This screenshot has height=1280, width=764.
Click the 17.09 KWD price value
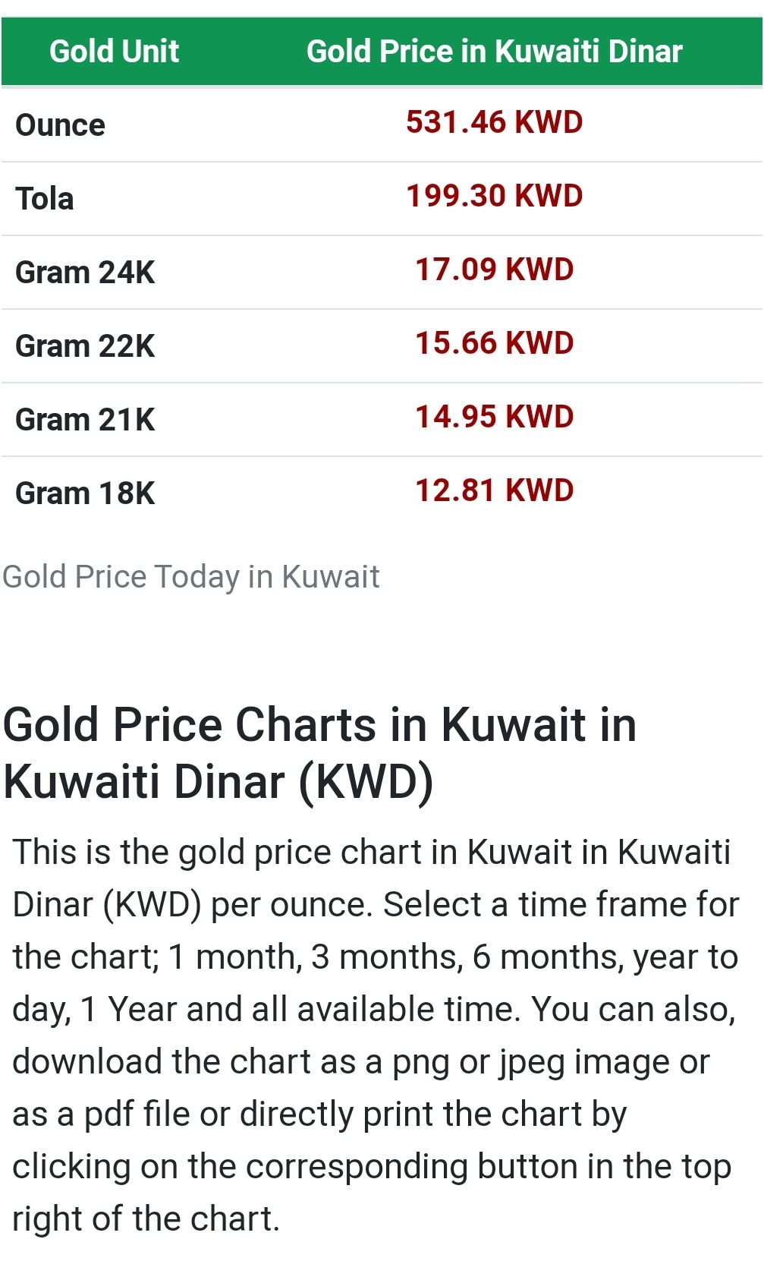[x=494, y=270]
